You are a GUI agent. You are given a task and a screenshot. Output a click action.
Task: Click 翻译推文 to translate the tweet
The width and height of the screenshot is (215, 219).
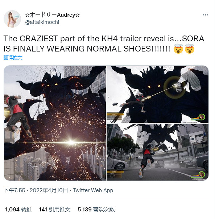click(13, 58)
